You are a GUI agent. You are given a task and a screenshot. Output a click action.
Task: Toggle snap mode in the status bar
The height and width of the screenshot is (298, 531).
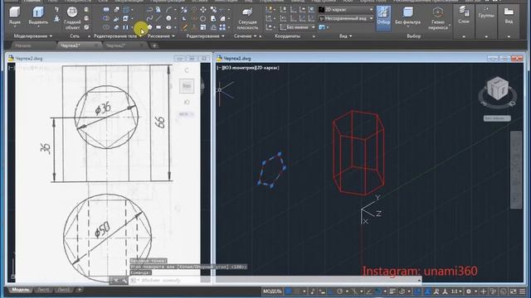(x=297, y=291)
